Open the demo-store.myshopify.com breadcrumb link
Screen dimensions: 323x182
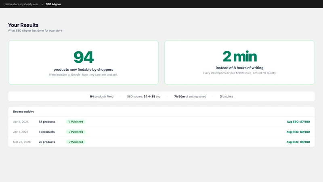[x=21, y=4]
